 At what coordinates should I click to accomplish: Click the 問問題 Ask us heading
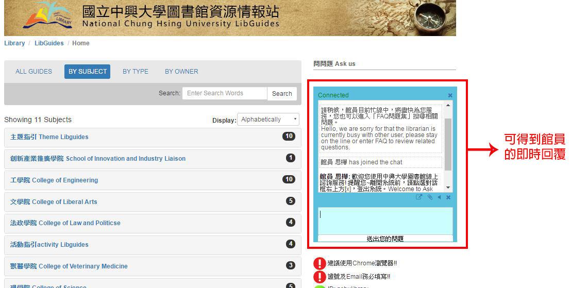[334, 64]
